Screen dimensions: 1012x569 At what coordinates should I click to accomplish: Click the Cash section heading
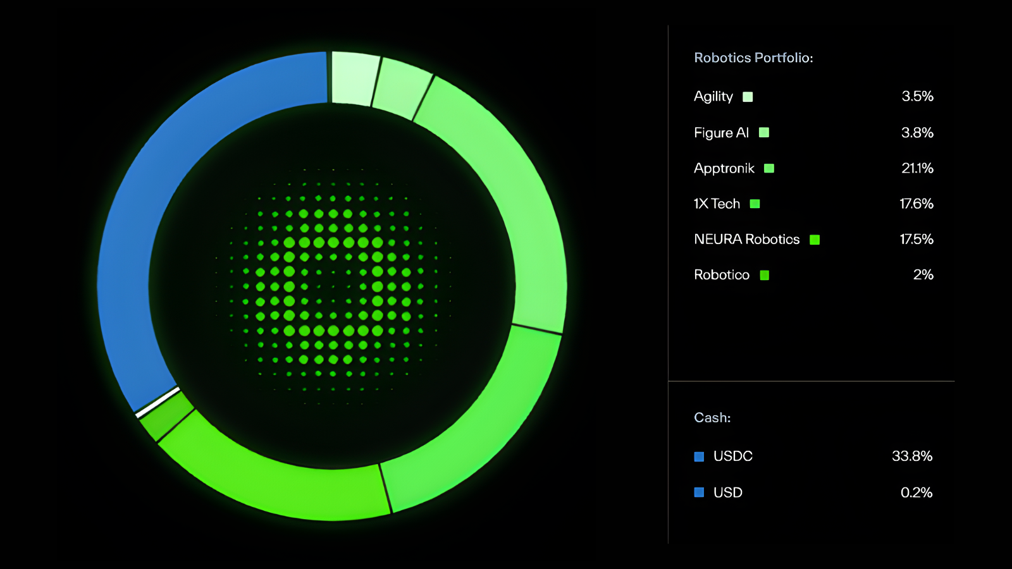tap(712, 417)
